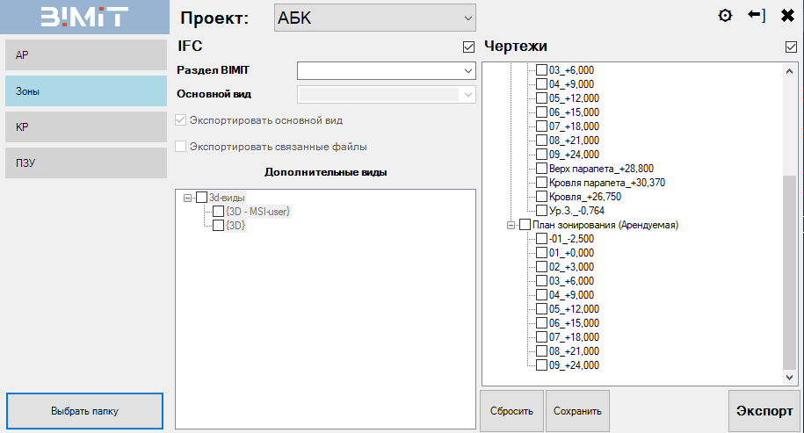Image resolution: width=804 pixels, height=433 pixels.
Task: Click Выбрать папку button
Action: [x=84, y=410]
